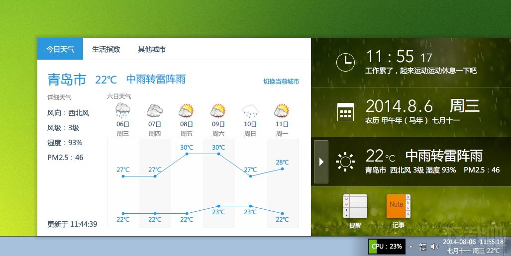Open the network tray icon

423,247
